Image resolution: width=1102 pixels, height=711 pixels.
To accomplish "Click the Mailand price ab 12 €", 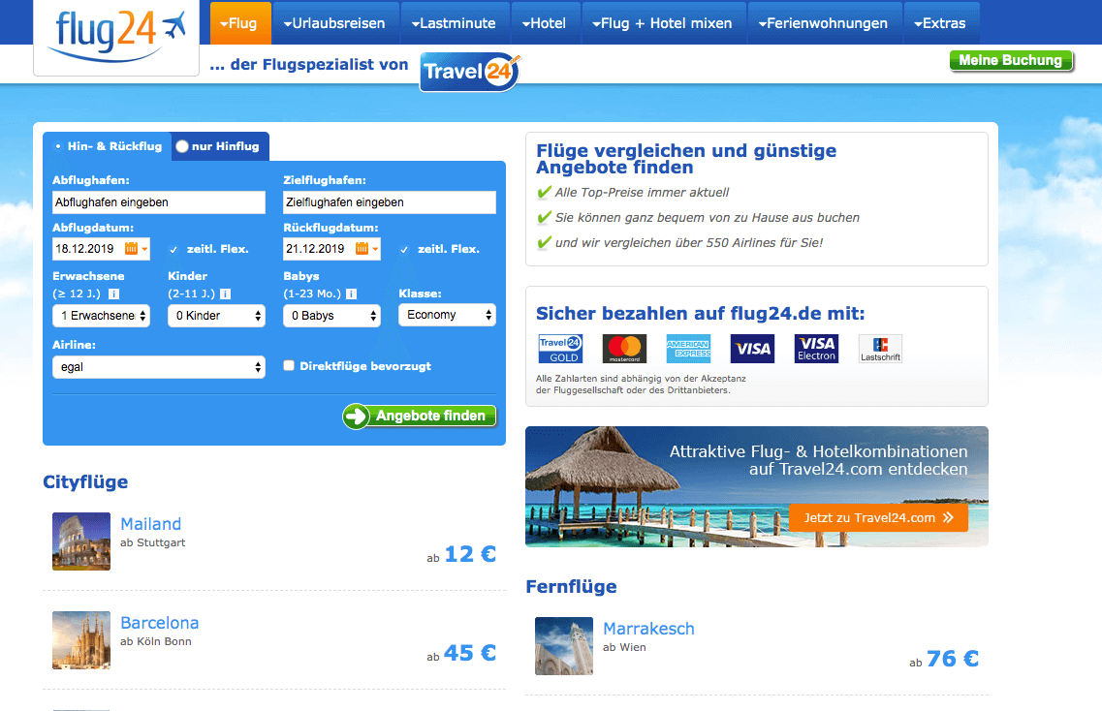I will (x=461, y=554).
